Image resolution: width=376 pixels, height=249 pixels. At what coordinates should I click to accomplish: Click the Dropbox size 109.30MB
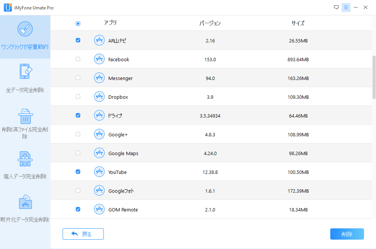pyautogui.click(x=298, y=97)
